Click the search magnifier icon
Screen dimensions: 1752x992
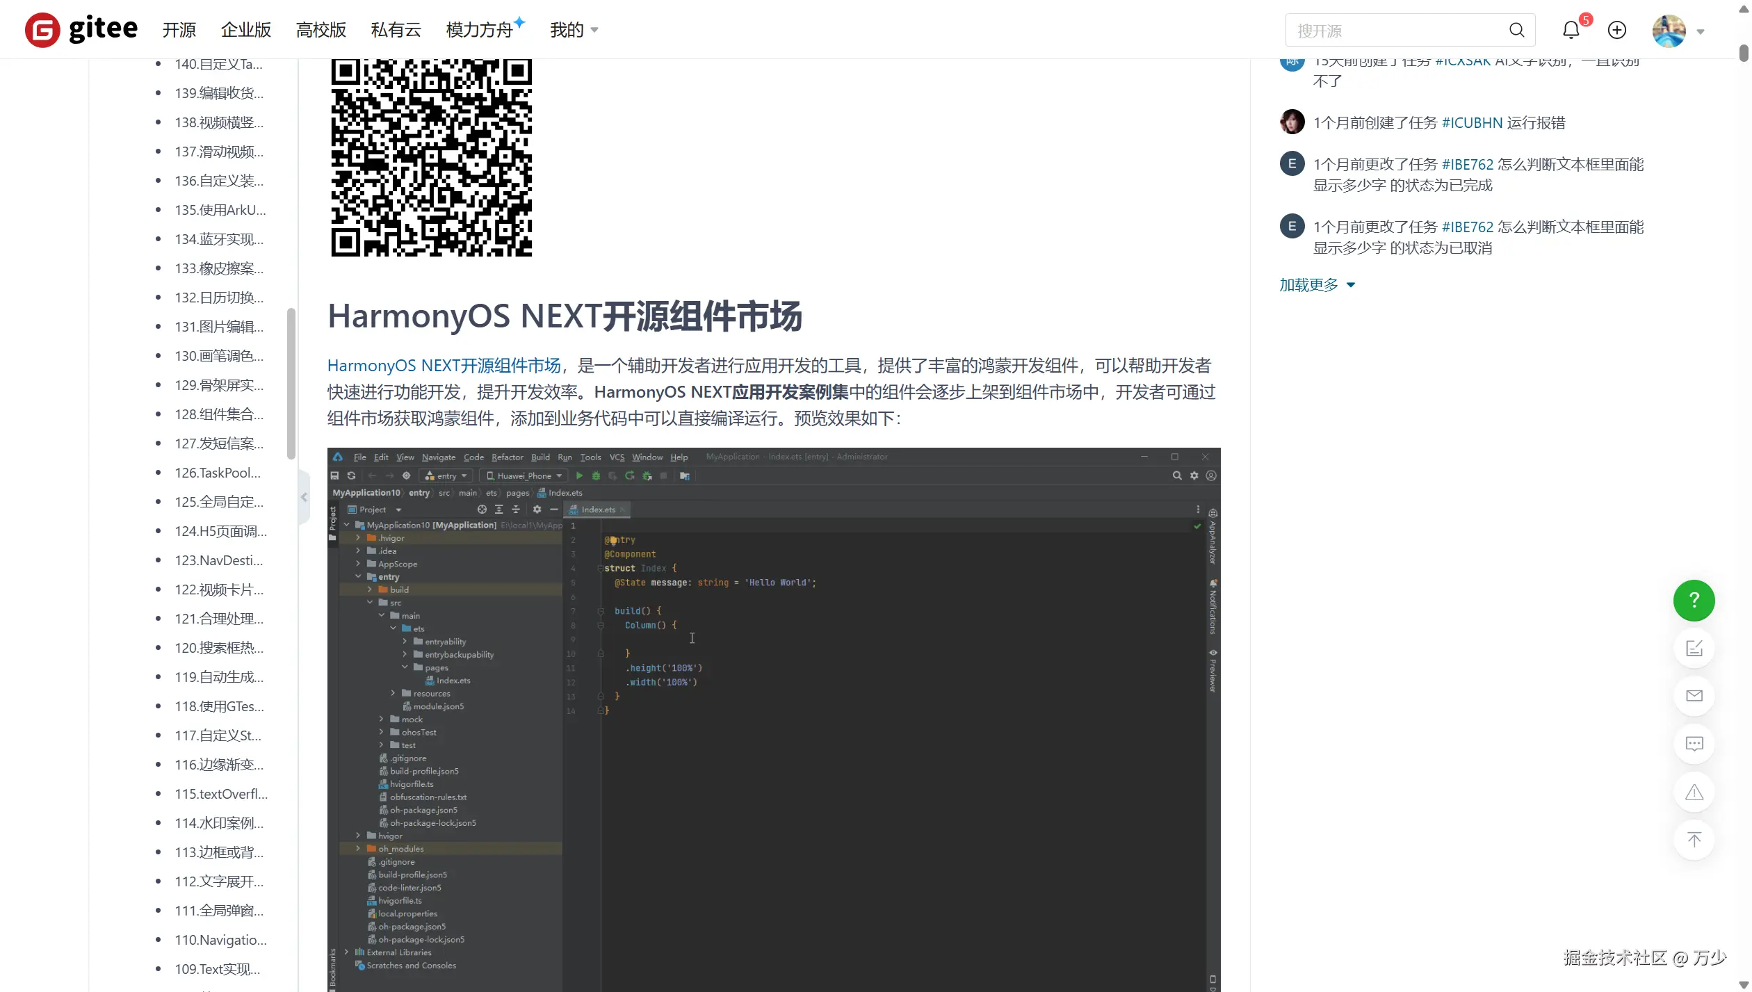point(1516,30)
